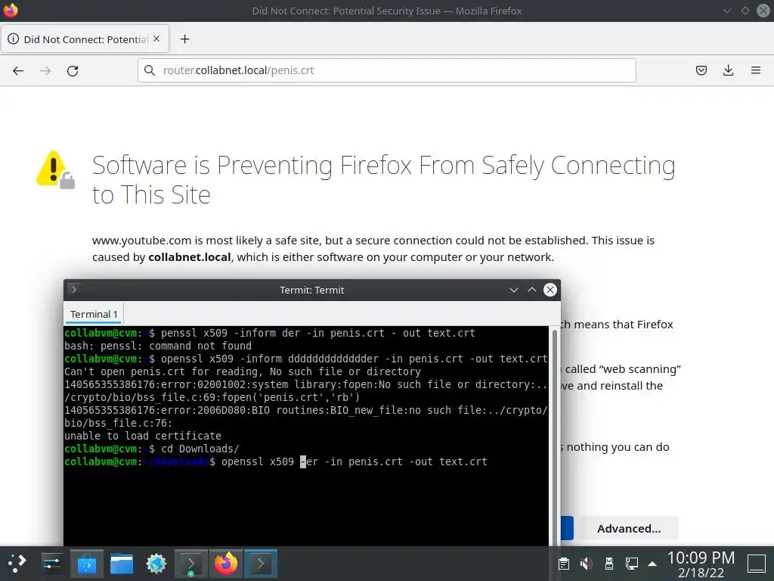Click the Advanced... button
The width and height of the screenshot is (774, 581).
coord(629,529)
